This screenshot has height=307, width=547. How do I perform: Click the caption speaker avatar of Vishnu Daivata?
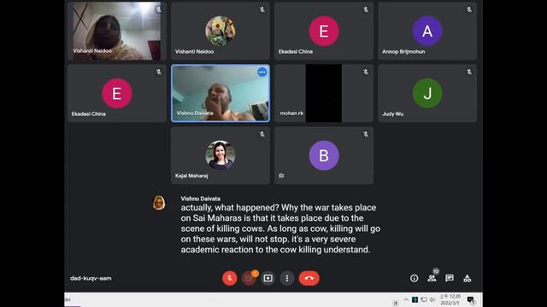point(159,203)
